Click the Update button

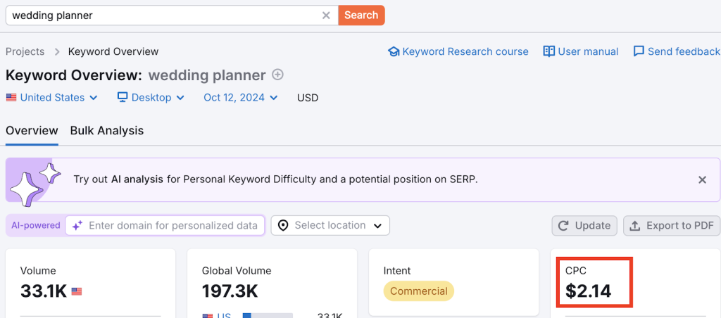coord(584,226)
